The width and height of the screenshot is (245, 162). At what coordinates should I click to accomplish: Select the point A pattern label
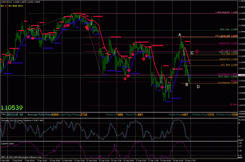[x=180, y=35]
